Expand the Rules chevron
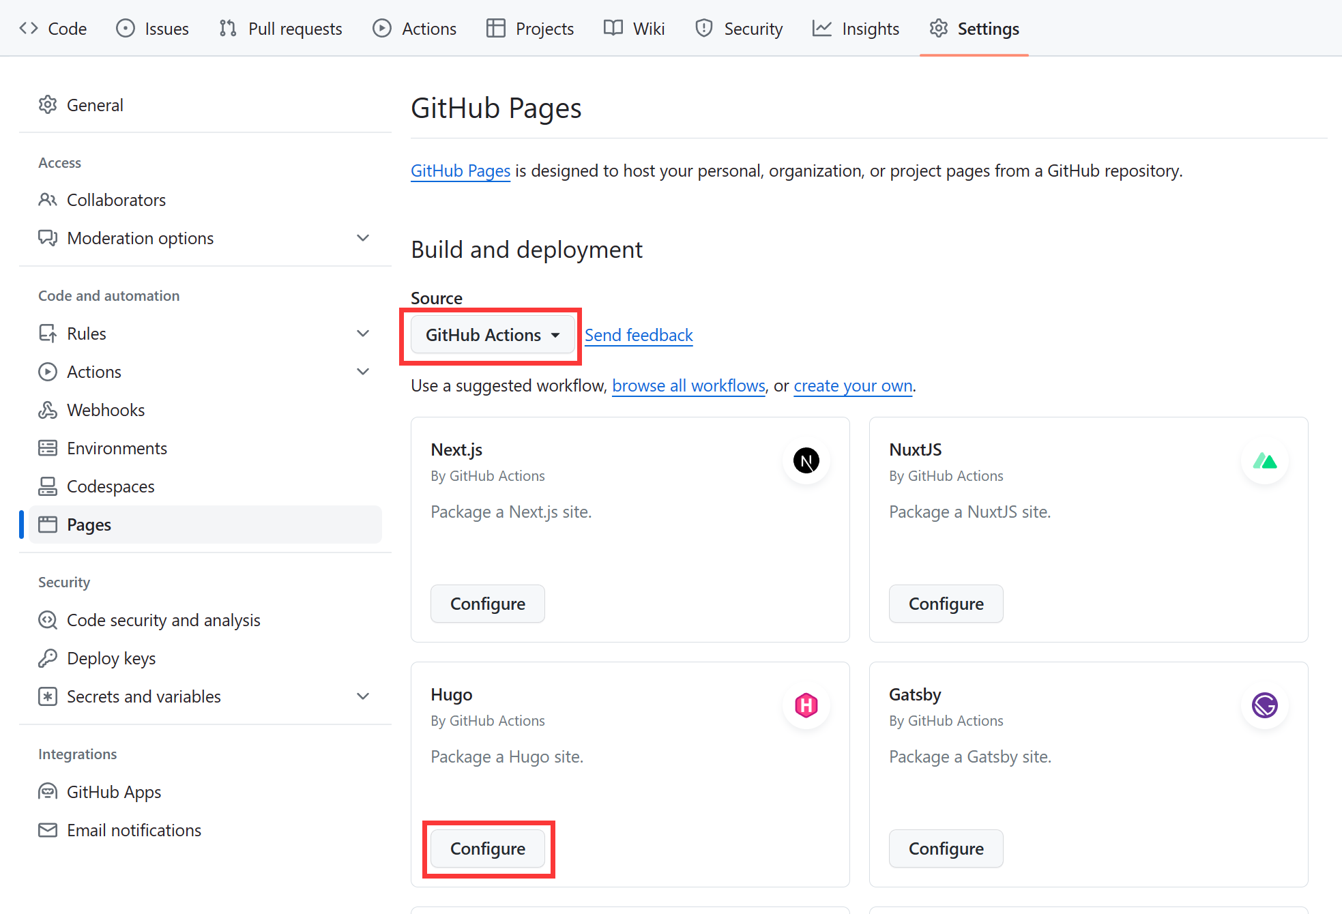 tap(363, 334)
